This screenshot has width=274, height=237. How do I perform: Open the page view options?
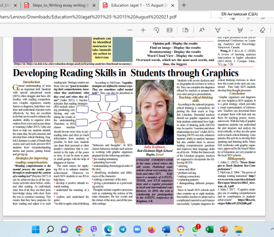point(185,30)
